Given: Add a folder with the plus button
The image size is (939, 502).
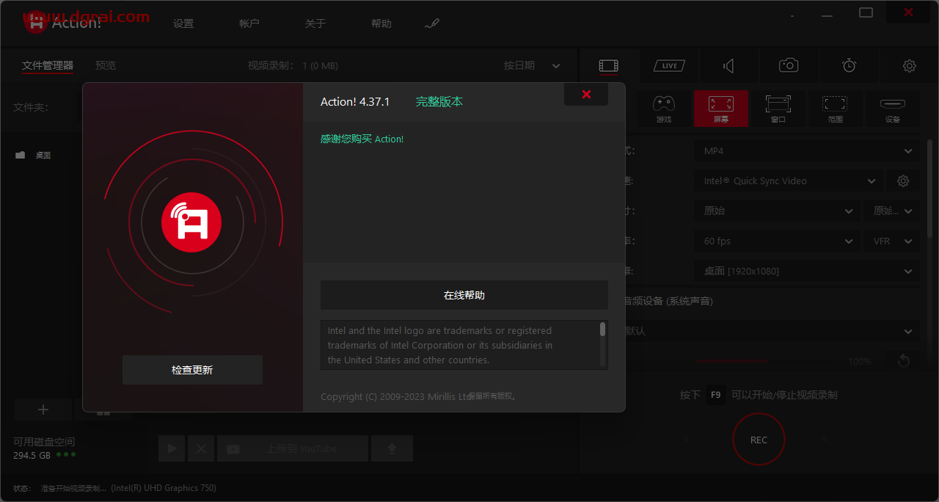Looking at the screenshot, I should click(43, 410).
